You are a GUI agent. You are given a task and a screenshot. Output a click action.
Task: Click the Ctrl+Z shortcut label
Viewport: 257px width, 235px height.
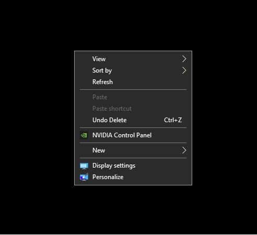pyautogui.click(x=173, y=120)
